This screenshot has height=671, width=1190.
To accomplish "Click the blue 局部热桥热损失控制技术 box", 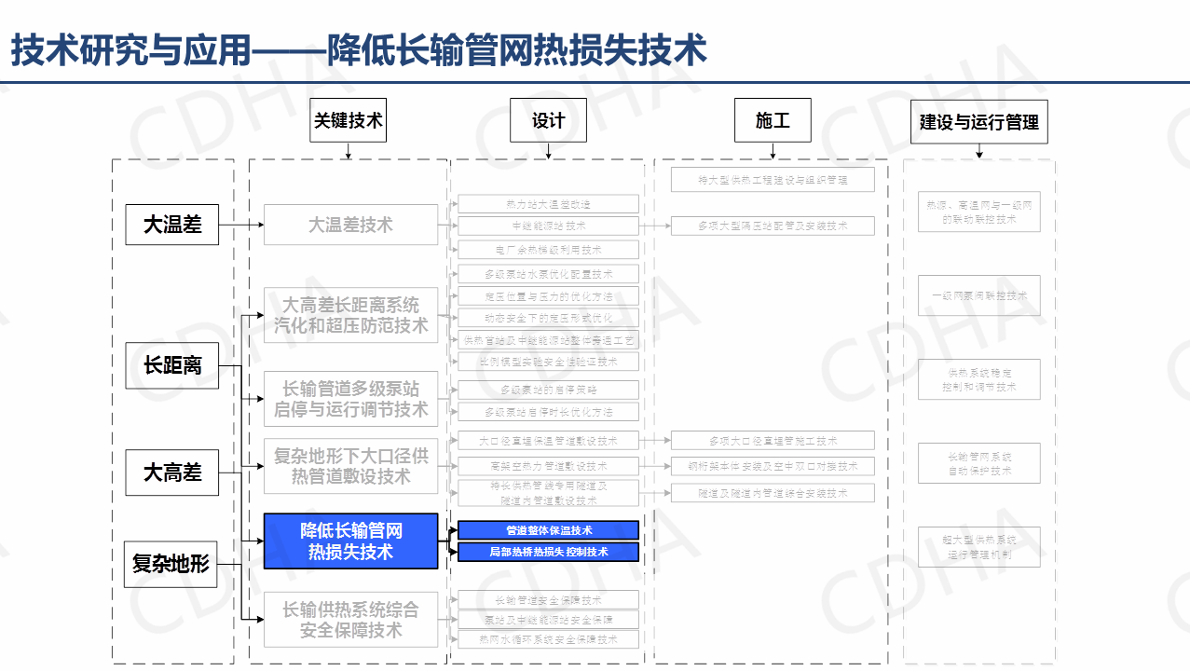I will 548,552.
